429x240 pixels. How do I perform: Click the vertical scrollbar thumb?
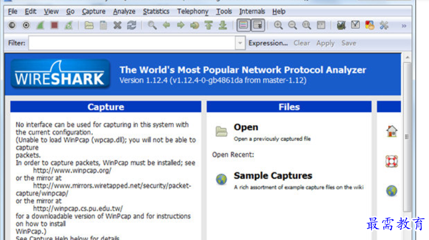coord(407,136)
